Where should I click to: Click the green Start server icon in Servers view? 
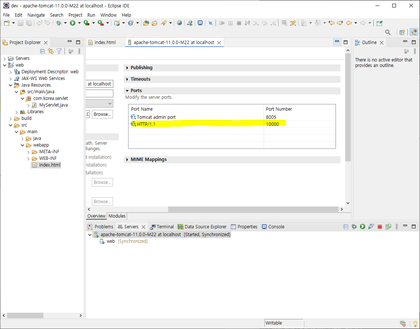pos(363,227)
